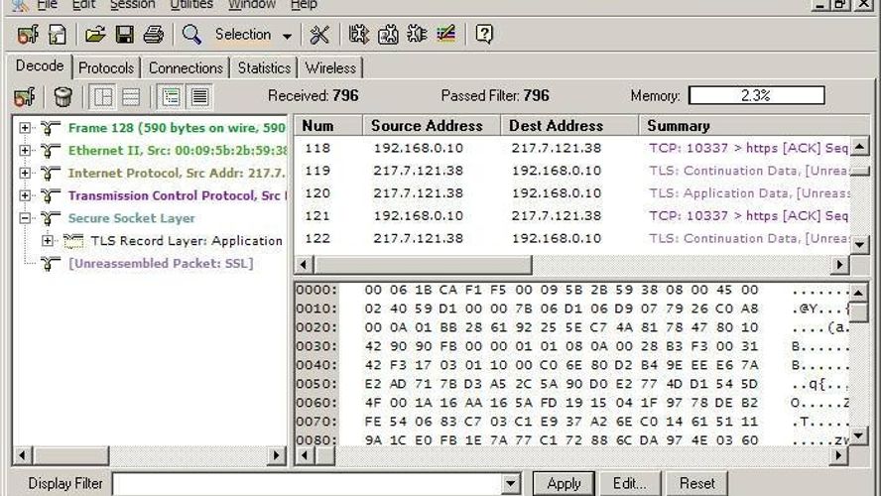Select packet row number 122

[x=572, y=238]
